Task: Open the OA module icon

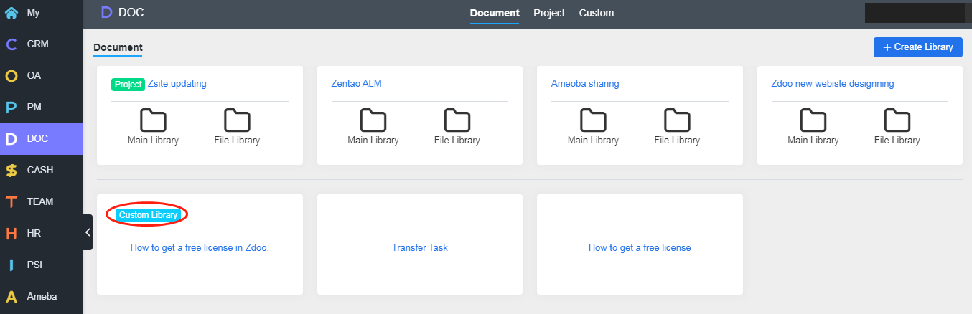Action: 11,76
